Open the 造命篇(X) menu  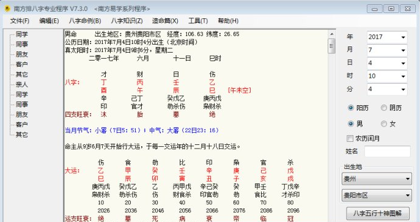pyautogui.click(x=165, y=21)
